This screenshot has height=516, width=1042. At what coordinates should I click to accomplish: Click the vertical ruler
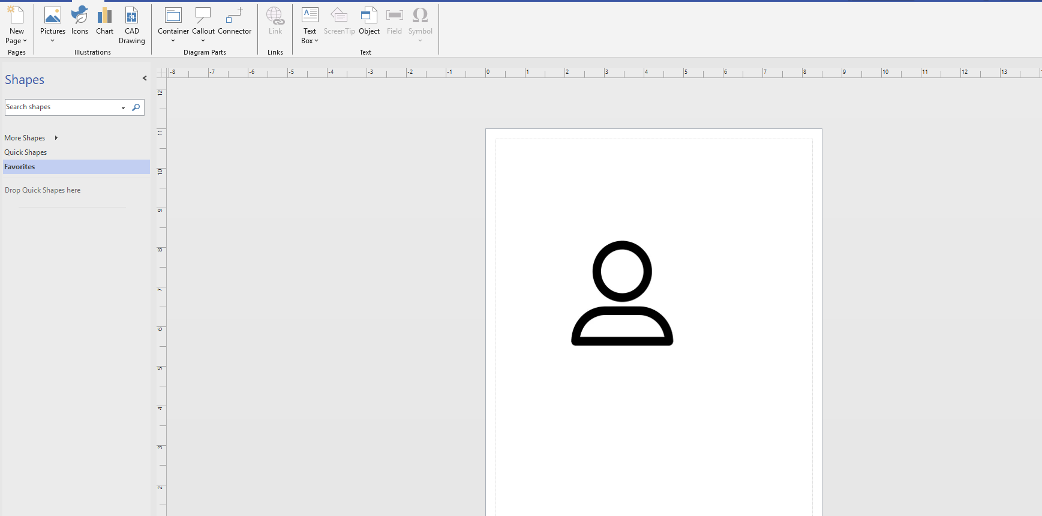tap(161, 297)
